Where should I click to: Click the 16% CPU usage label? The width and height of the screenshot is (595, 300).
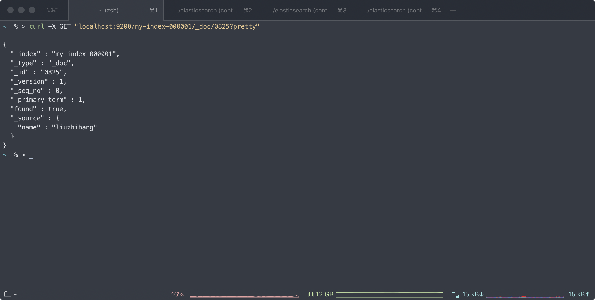pyautogui.click(x=177, y=294)
